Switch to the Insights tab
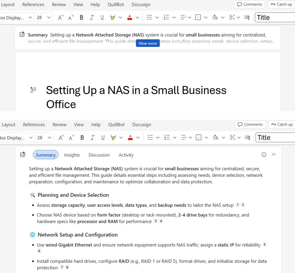This screenshot has width=295, height=273. (72, 155)
